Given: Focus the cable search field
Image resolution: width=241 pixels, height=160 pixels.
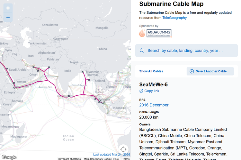Looking at the screenshot, I should (x=186, y=51).
